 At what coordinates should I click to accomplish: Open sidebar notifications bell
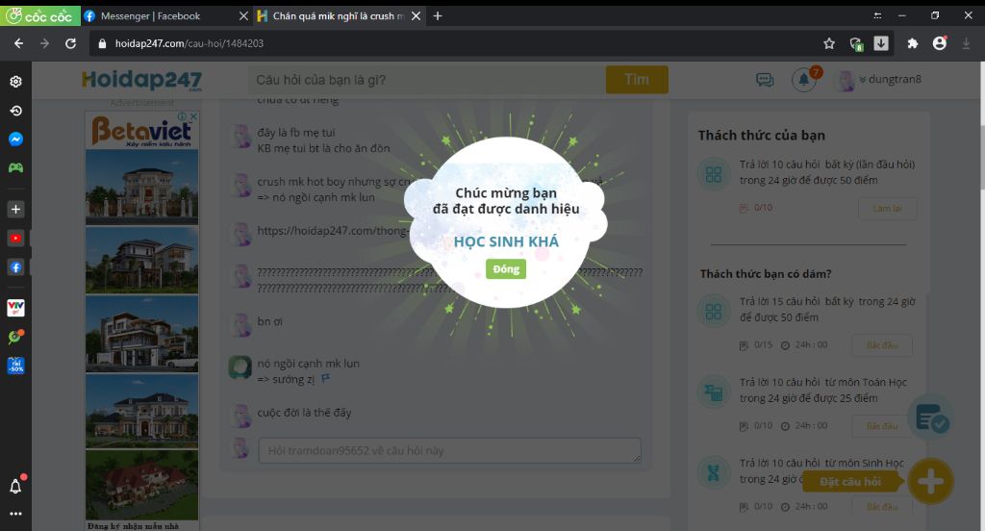click(15, 486)
